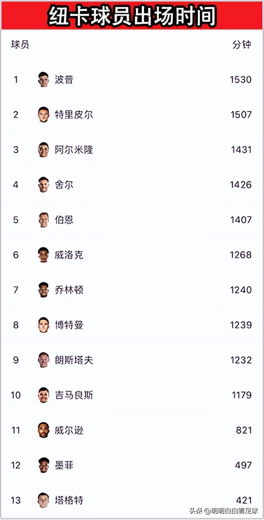The image size is (264, 520).
Task: Click 特里皮尔's player avatar icon
Action: click(x=43, y=114)
